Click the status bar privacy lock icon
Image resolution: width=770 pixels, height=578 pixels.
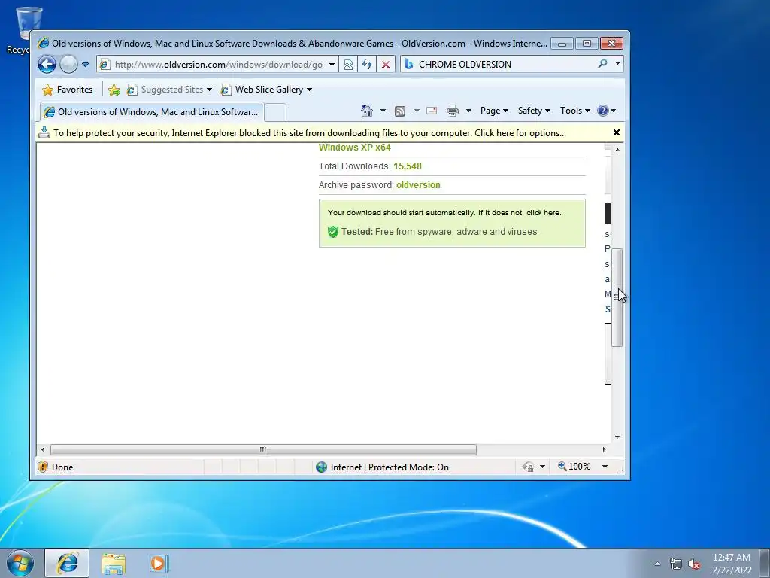tap(529, 467)
